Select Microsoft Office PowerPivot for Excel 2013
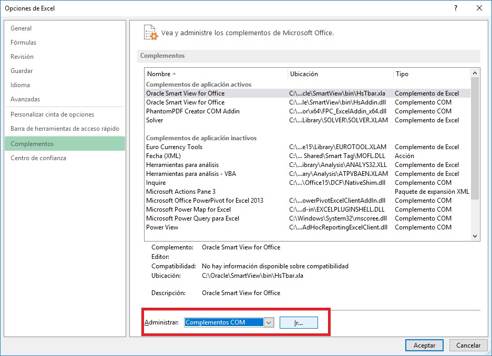492x356 pixels. [307, 201]
